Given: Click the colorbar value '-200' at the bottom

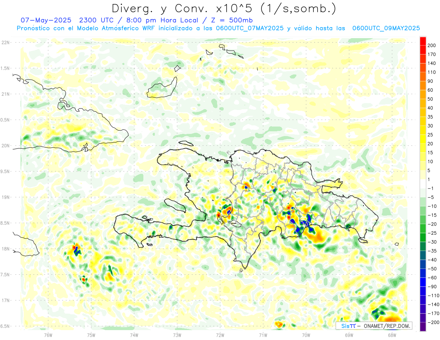Looking at the screenshot, I should pos(434,322).
